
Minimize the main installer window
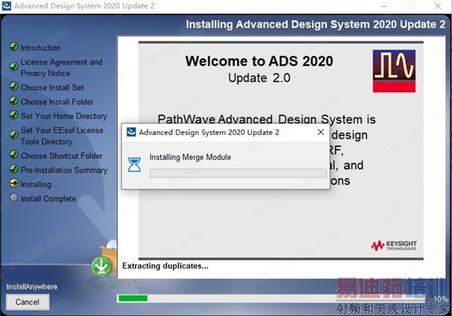(383, 6)
